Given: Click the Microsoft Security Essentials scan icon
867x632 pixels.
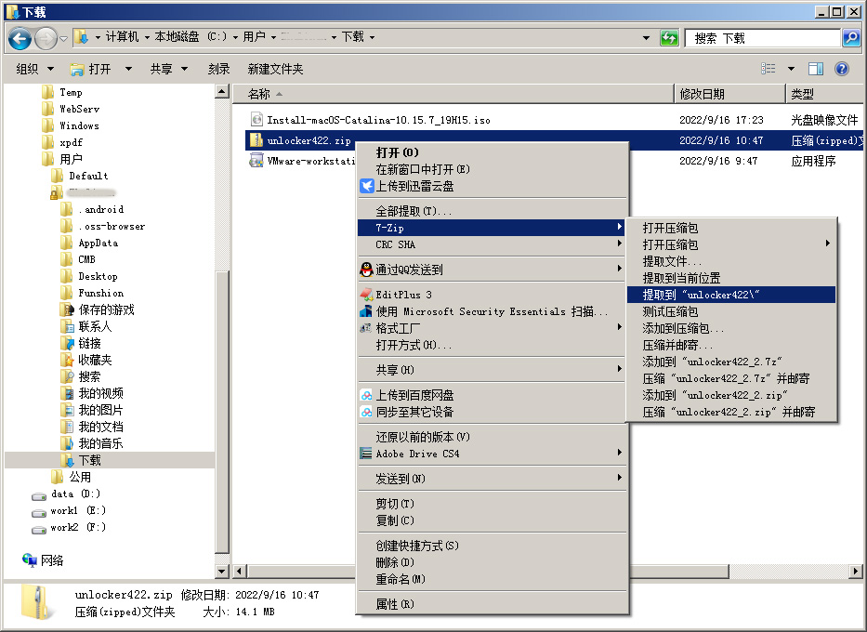Looking at the screenshot, I should [366, 311].
